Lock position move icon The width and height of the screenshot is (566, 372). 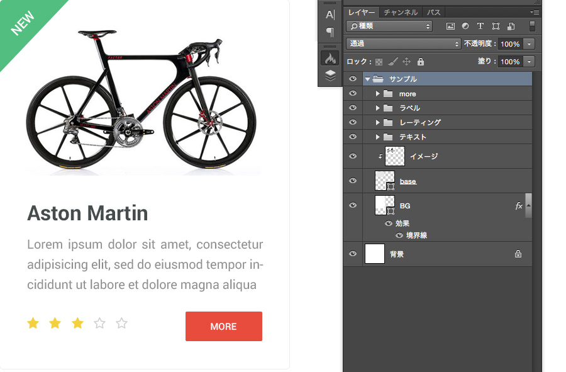tap(406, 62)
